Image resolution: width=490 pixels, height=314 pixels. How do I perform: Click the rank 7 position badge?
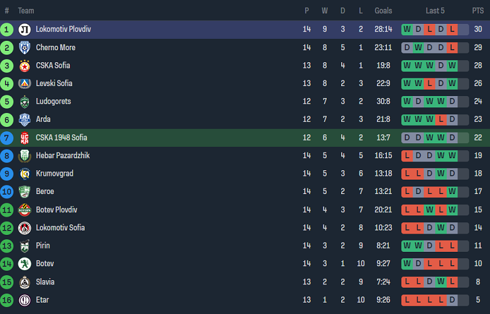(x=7, y=138)
